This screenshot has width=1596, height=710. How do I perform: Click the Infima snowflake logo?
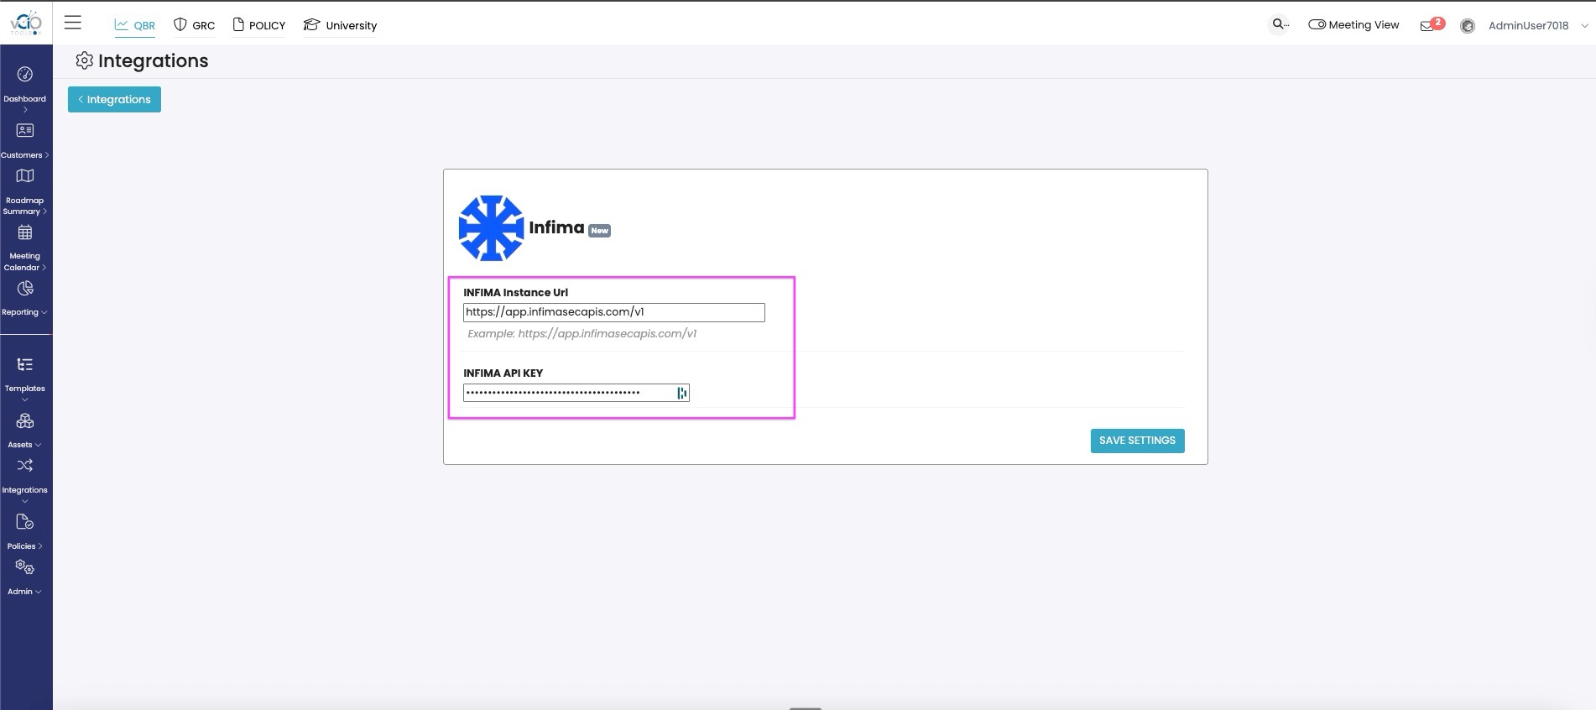click(x=491, y=228)
